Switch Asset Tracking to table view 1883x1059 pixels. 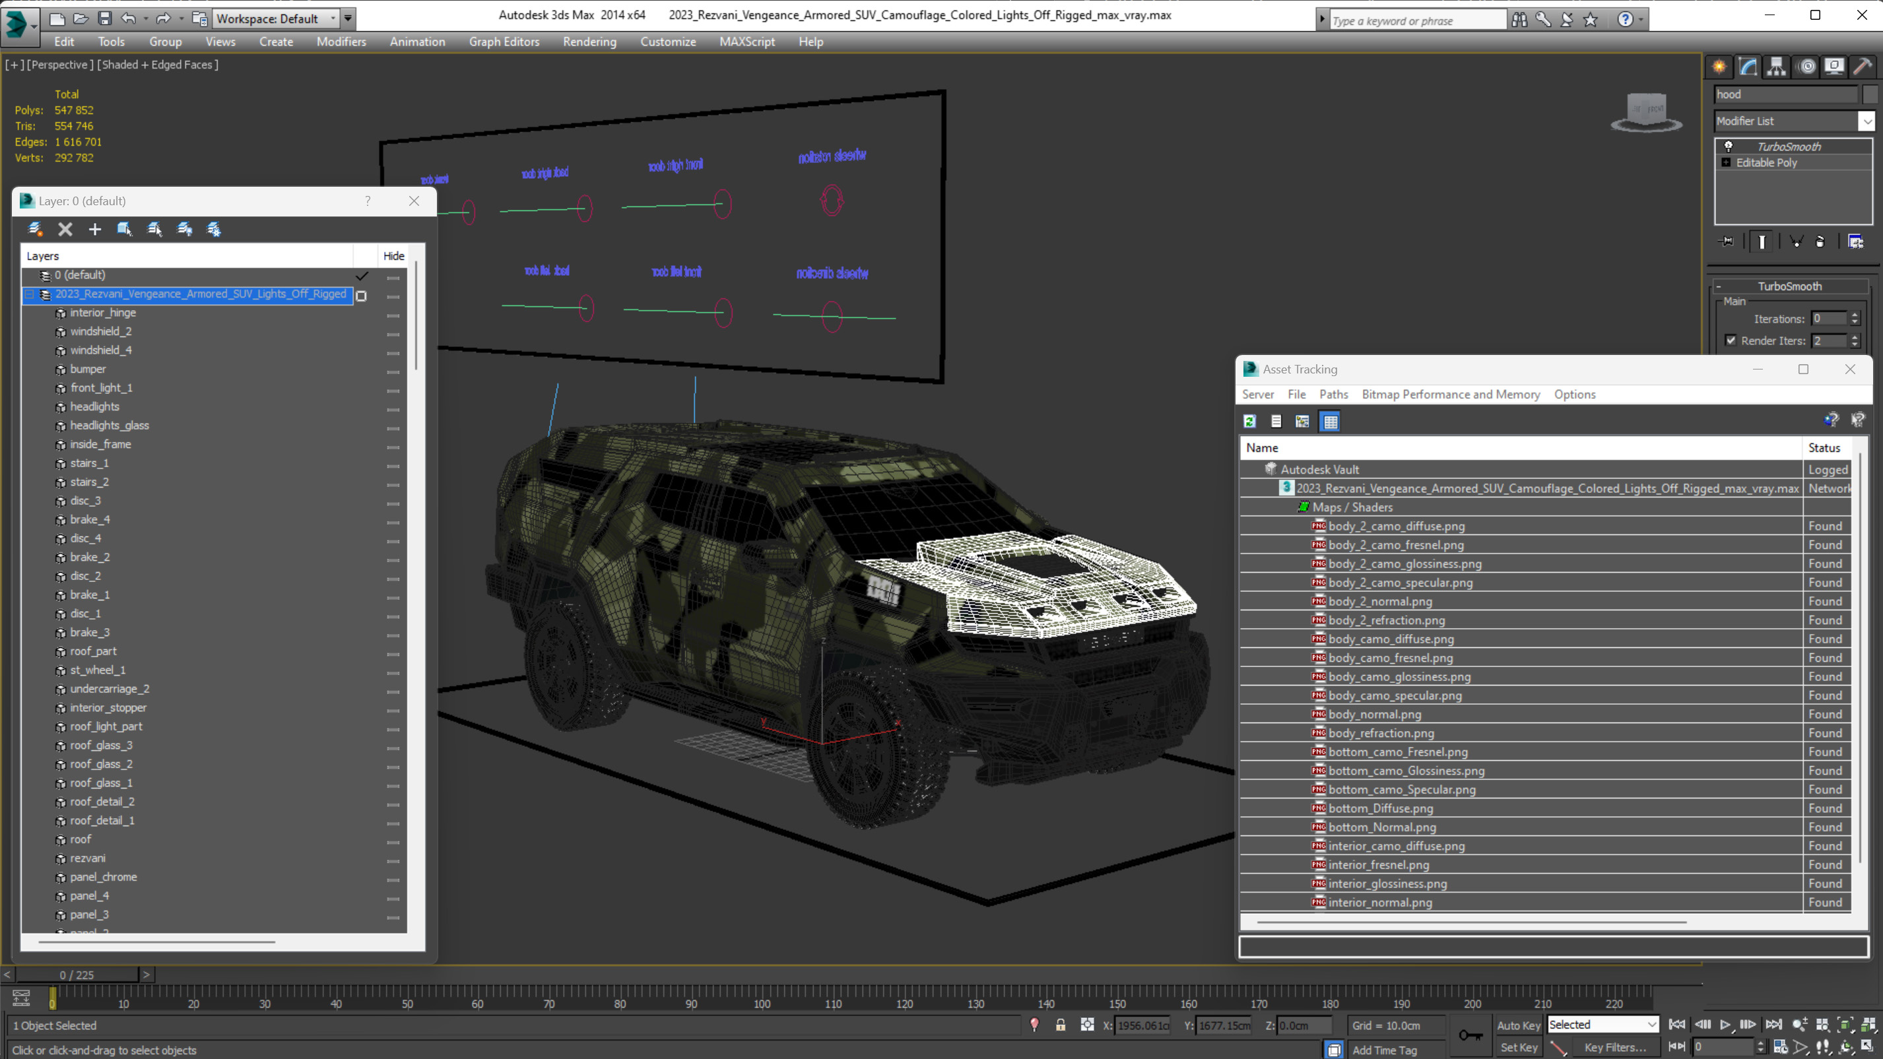pos(1331,422)
